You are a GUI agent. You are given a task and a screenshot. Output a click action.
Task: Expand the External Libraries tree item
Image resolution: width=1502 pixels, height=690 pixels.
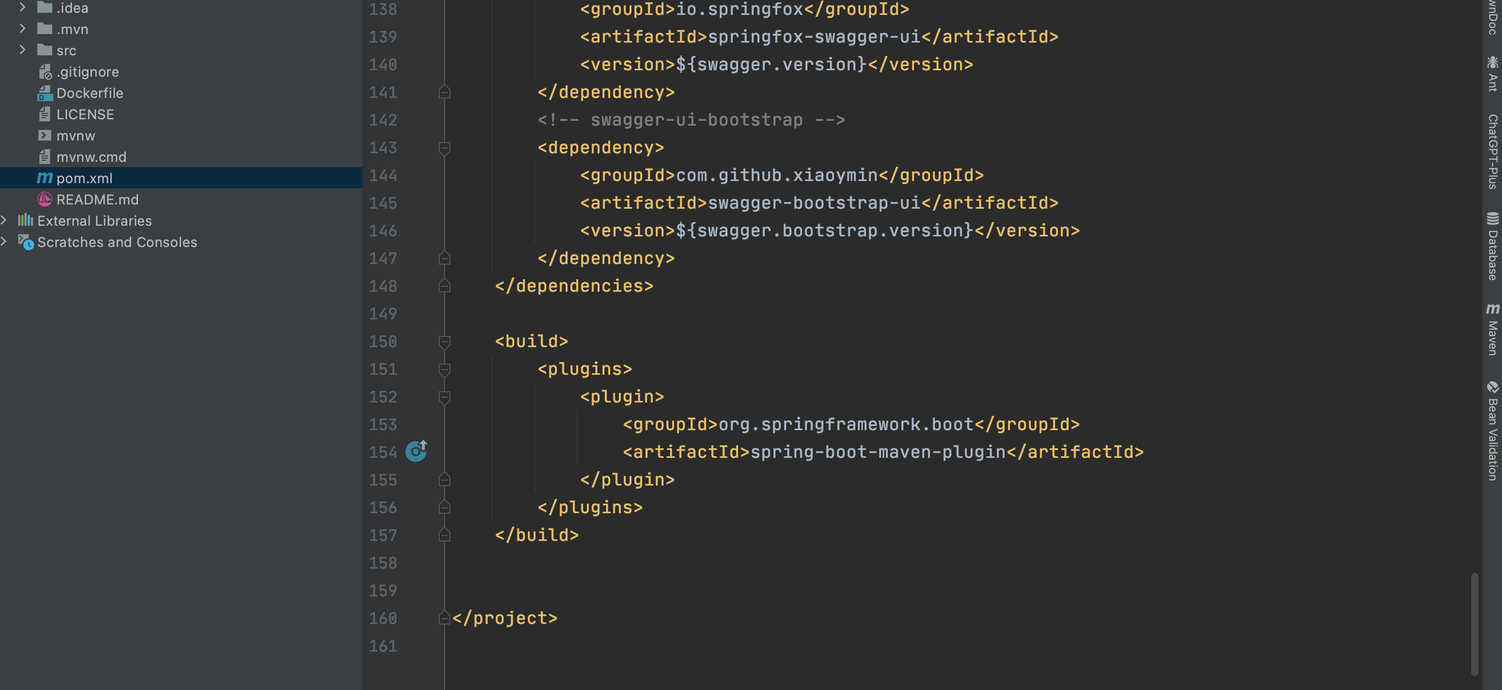point(7,220)
